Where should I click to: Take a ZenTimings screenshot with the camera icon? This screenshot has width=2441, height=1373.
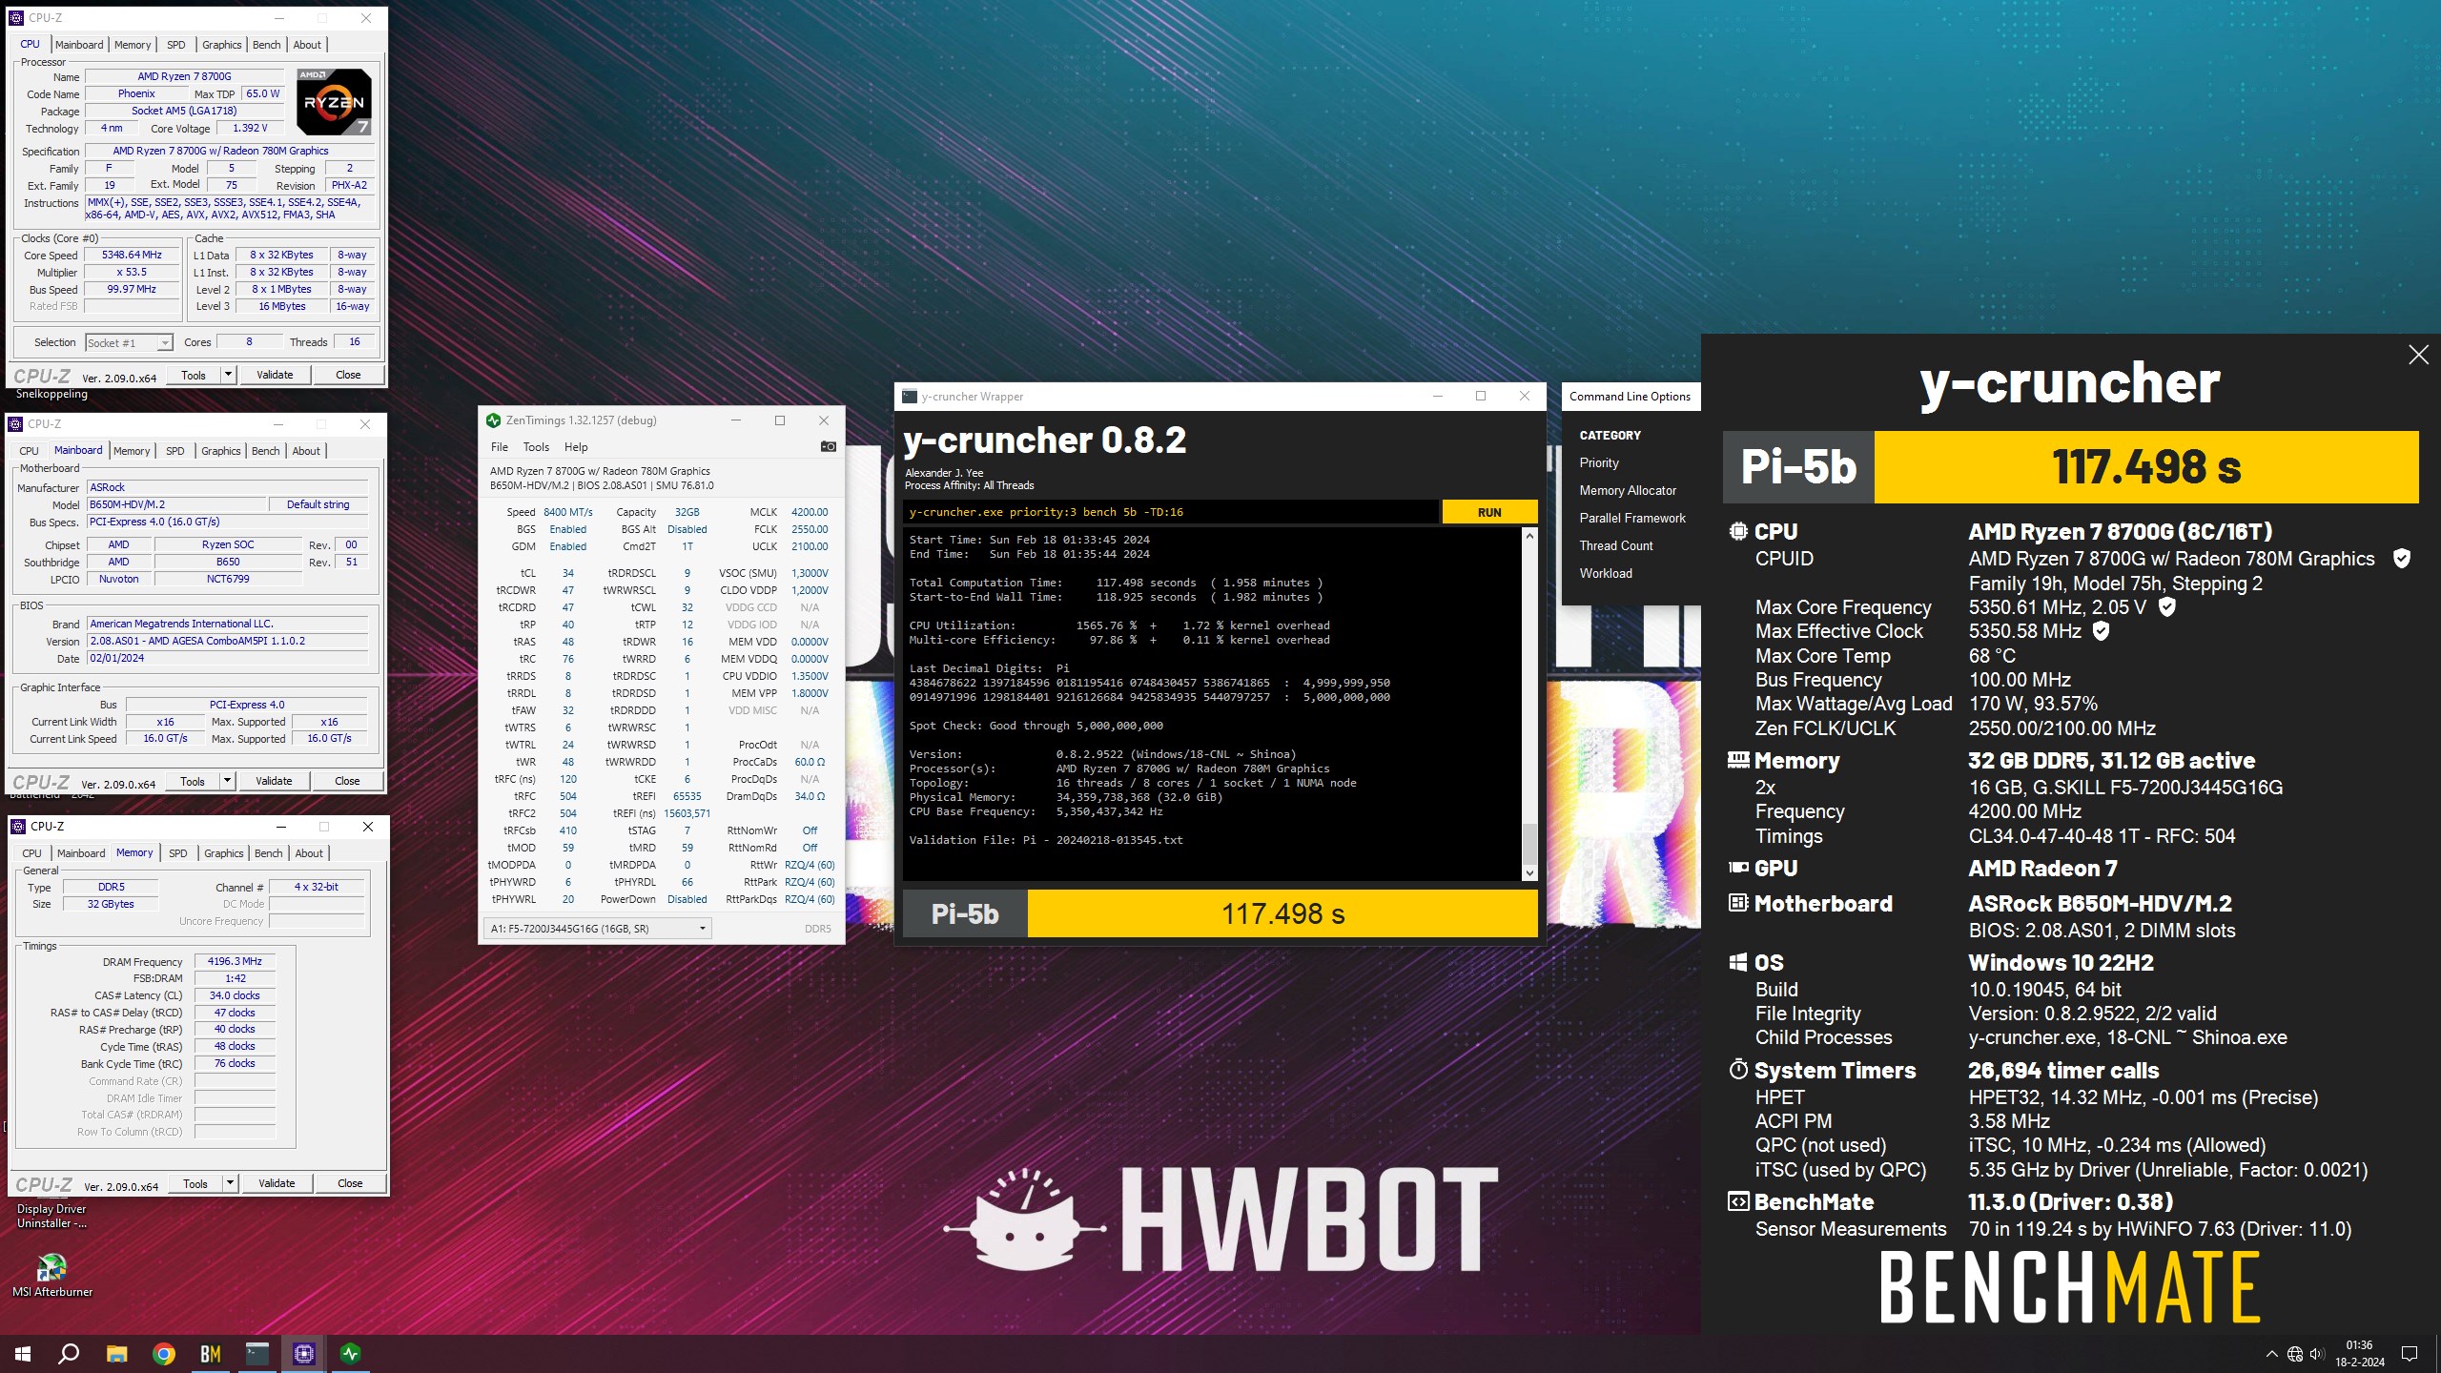(828, 446)
